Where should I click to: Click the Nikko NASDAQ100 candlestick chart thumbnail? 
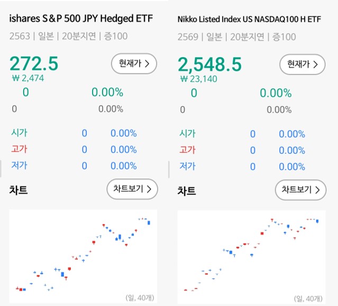252,257
